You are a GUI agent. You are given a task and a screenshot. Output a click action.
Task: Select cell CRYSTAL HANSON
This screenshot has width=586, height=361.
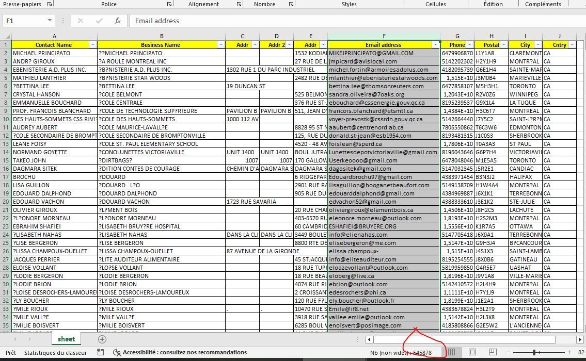54,94
